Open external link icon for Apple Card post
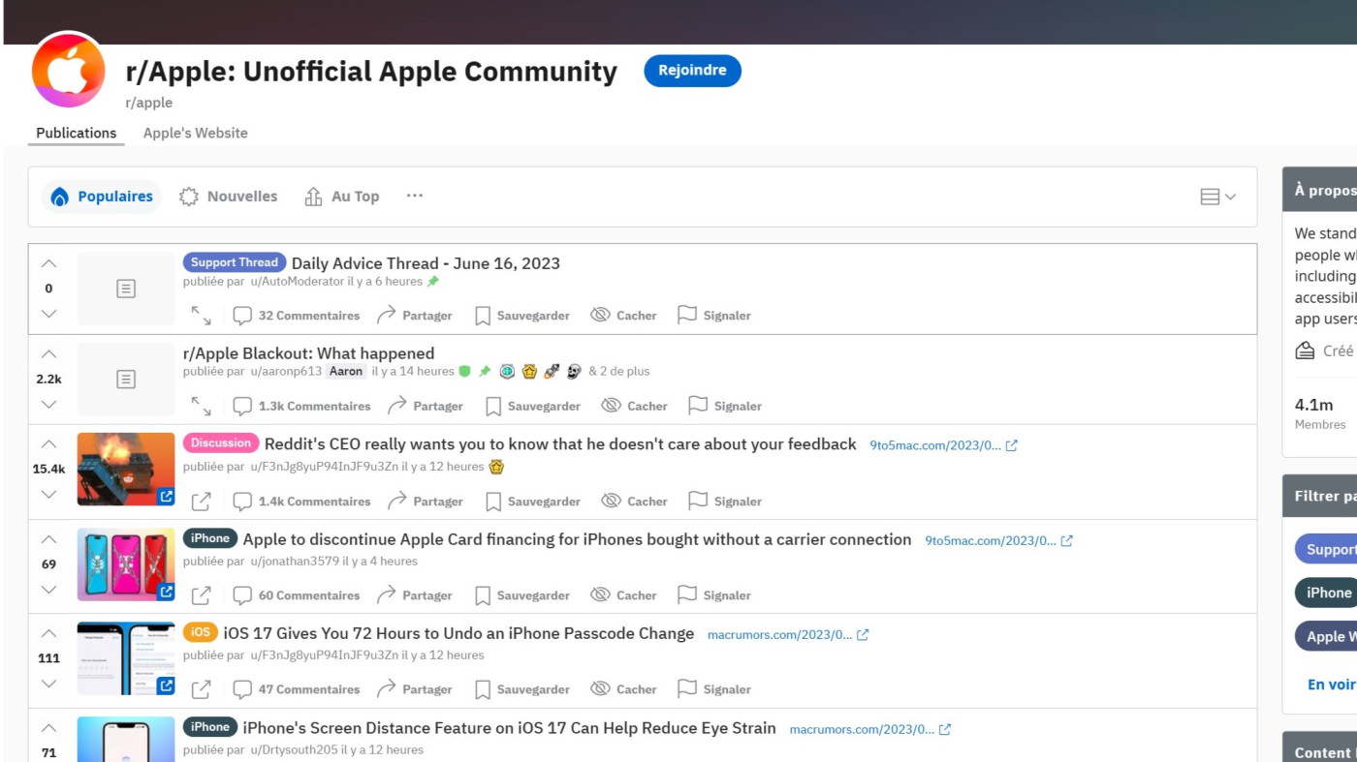1357x762 pixels. [201, 595]
